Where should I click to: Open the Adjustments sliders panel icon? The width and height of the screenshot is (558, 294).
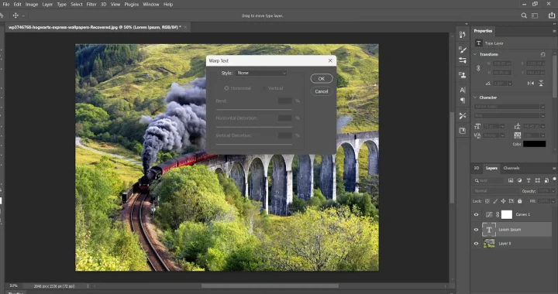tap(462, 60)
